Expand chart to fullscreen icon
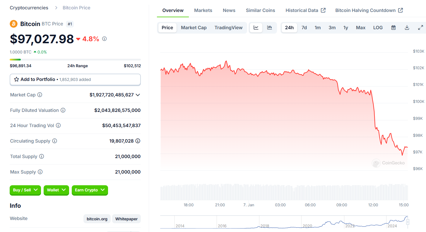This screenshot has width=426, height=232. point(420,28)
